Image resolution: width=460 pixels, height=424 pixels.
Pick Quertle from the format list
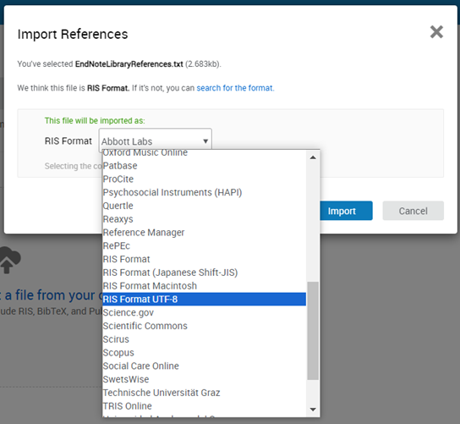204,206
